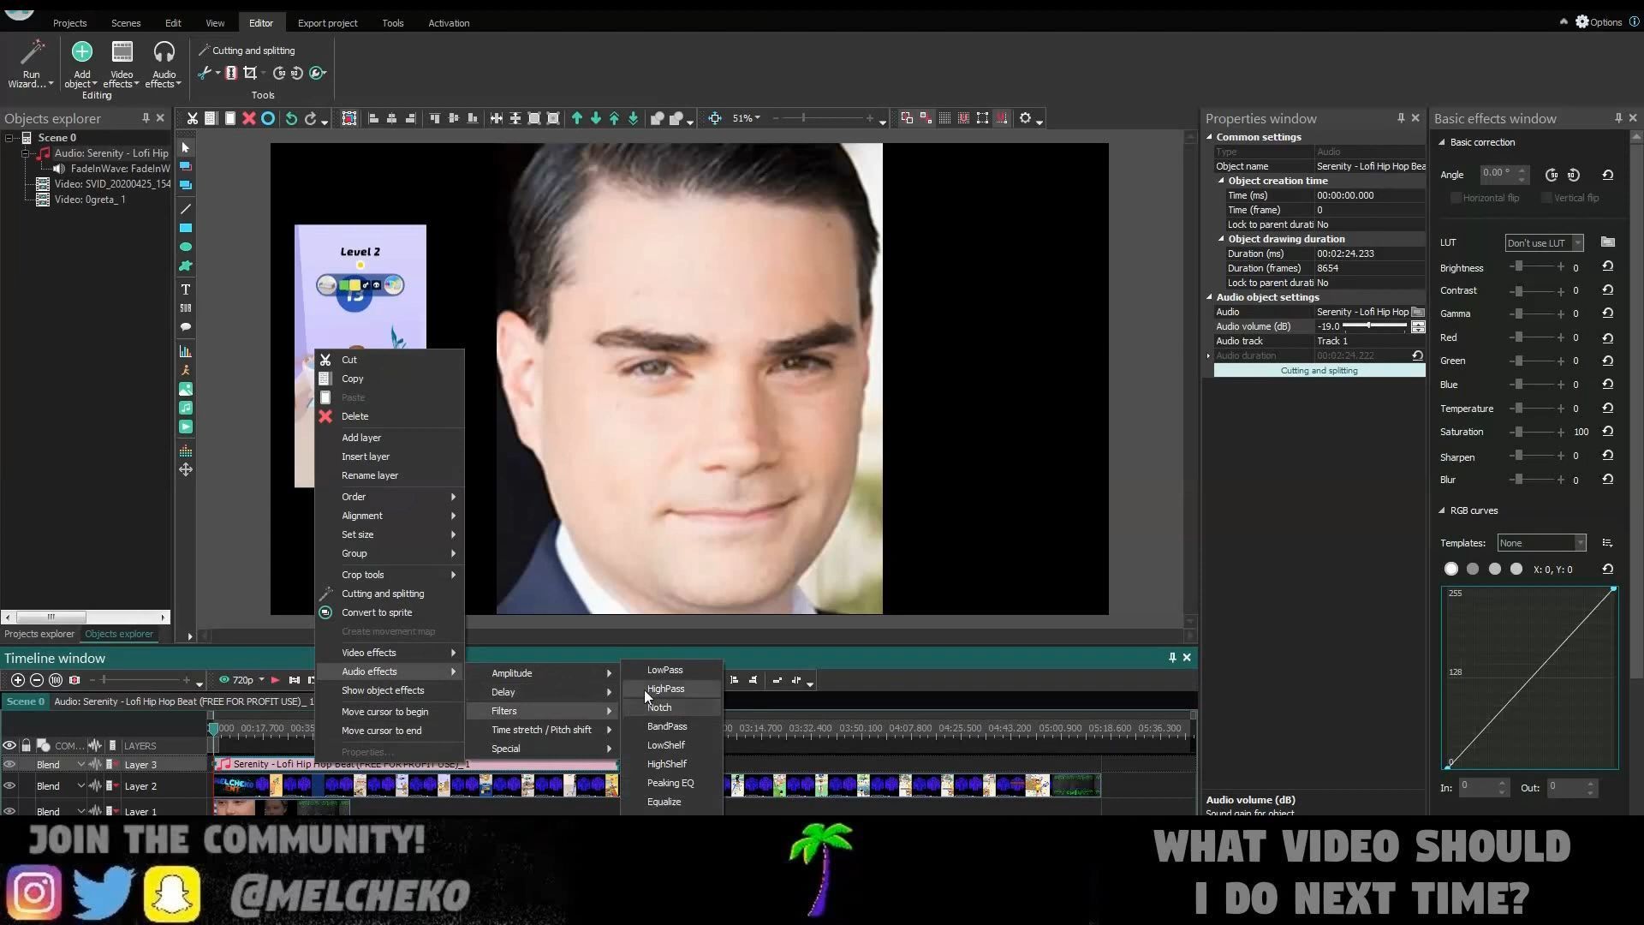Open the RGB curves Templates dropdown
Viewport: 1644px width, 925px height.
click(x=1541, y=543)
